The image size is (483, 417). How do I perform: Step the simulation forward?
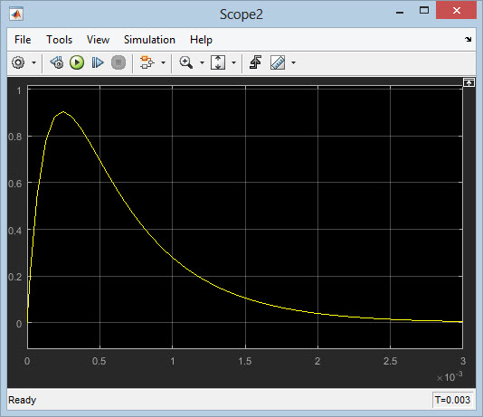[98, 62]
